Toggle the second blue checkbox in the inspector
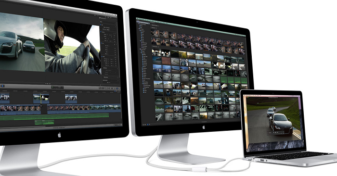This screenshot has width=337, height=176. coord(102,32)
